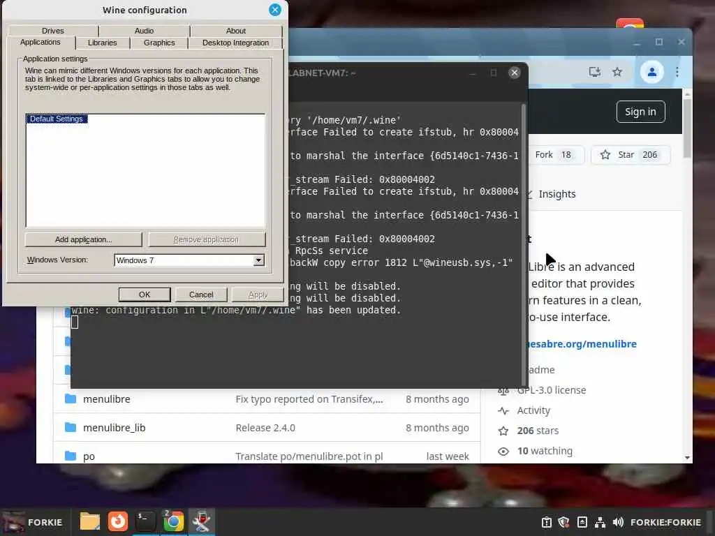Open the Insights tab on GitHub
This screenshot has height=536, width=715.
(x=556, y=194)
